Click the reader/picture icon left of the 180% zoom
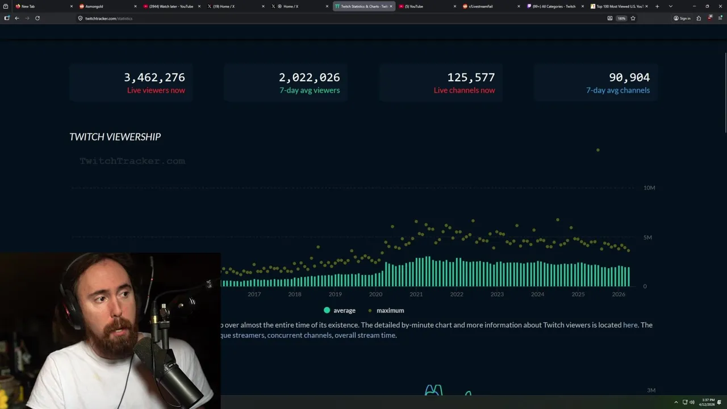Image resolution: width=727 pixels, height=409 pixels. [610, 18]
